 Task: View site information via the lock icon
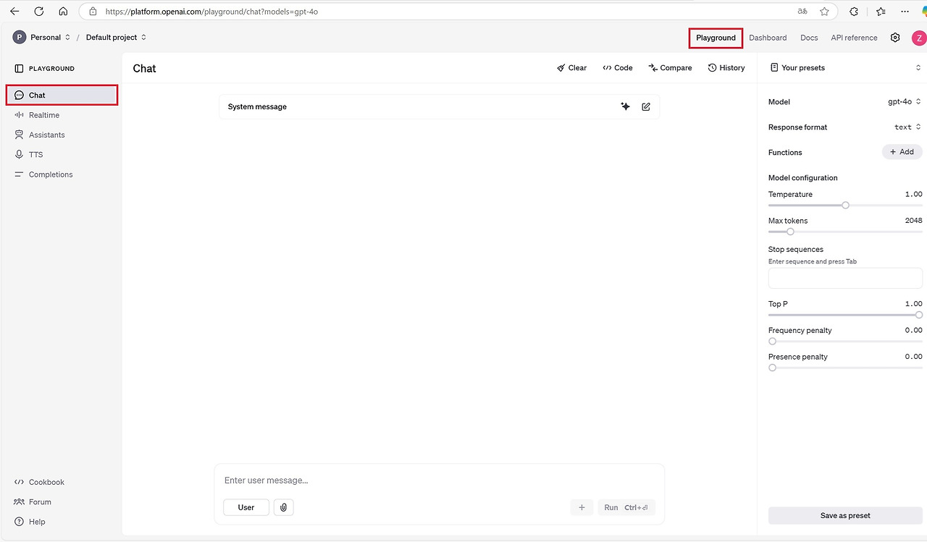[x=93, y=12]
